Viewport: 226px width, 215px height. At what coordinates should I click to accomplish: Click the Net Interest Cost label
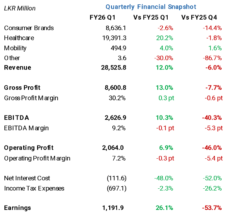[27, 178]
